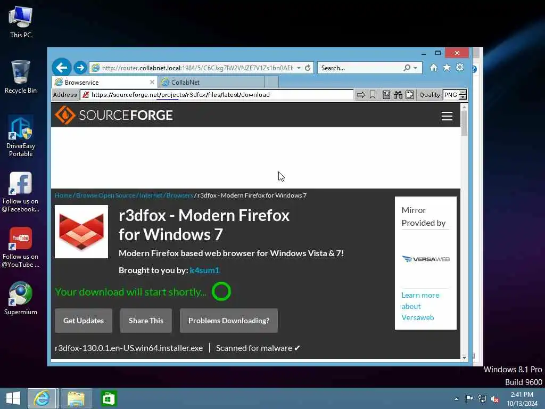Click the IE forward arrow button
This screenshot has width=545, height=409.
click(x=80, y=68)
